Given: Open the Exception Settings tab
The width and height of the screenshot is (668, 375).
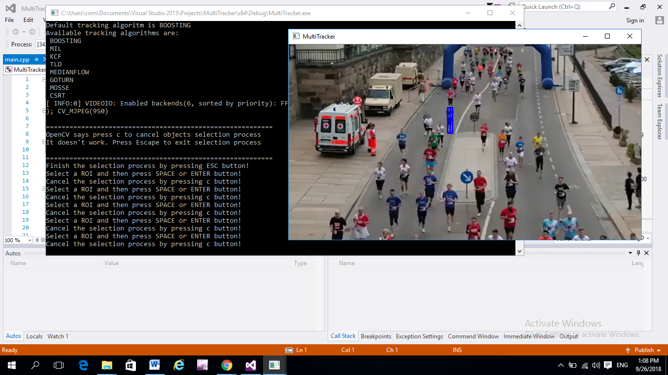Looking at the screenshot, I should [x=420, y=336].
